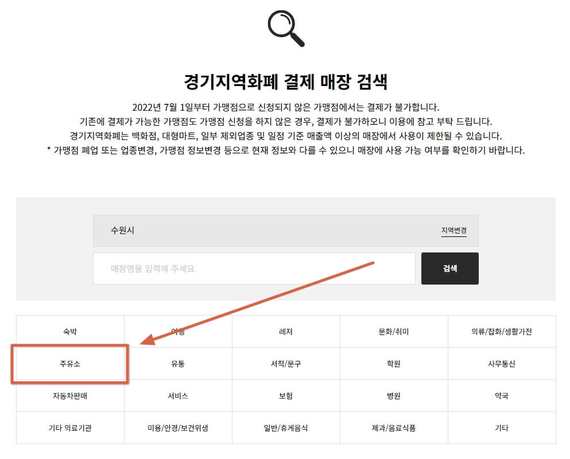Open the 약국 pharmacy category
Screen dimensions: 570x459
click(x=501, y=395)
